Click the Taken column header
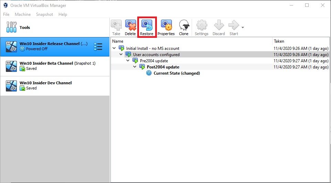 (x=279, y=41)
